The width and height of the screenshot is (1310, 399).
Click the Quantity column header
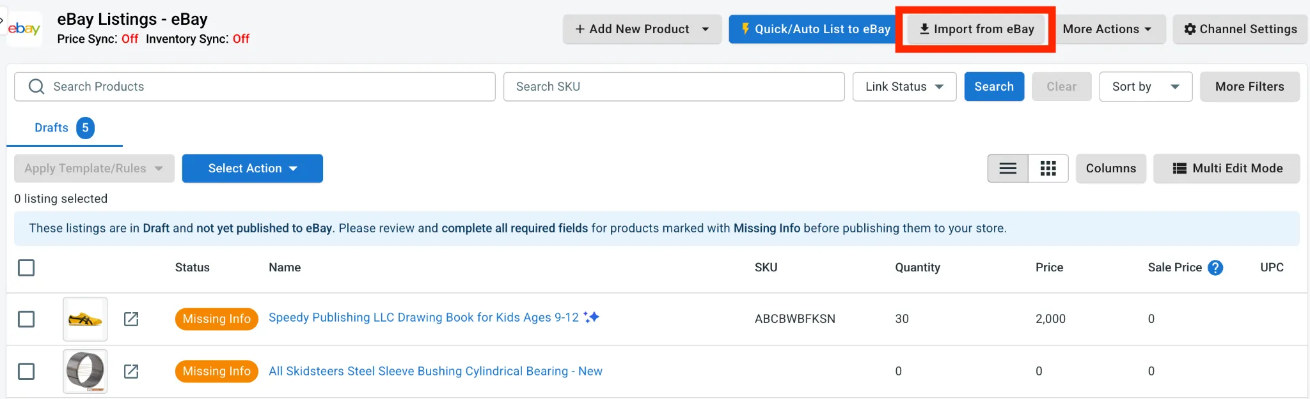pyautogui.click(x=918, y=267)
